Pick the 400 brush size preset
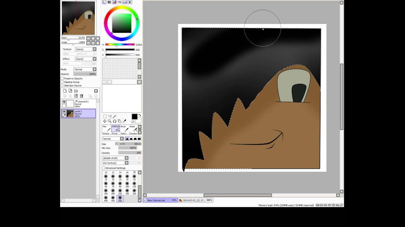405x227 pixels. (x=106, y=199)
